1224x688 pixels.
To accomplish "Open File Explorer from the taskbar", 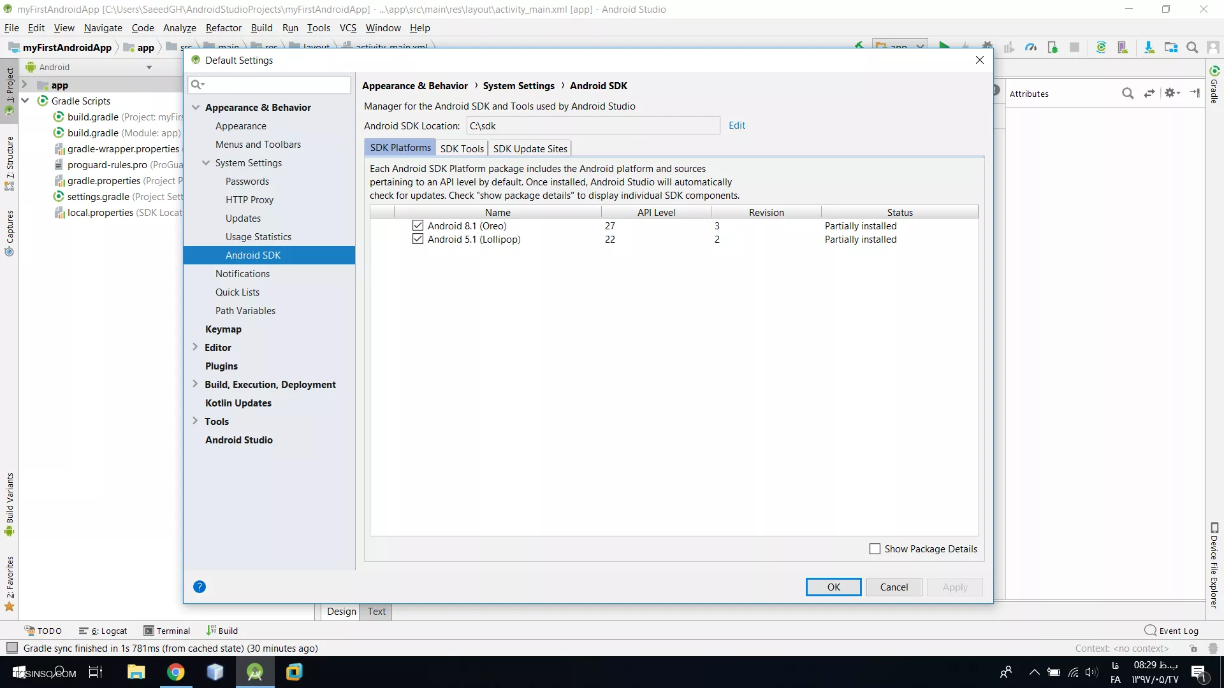I will pos(136,672).
